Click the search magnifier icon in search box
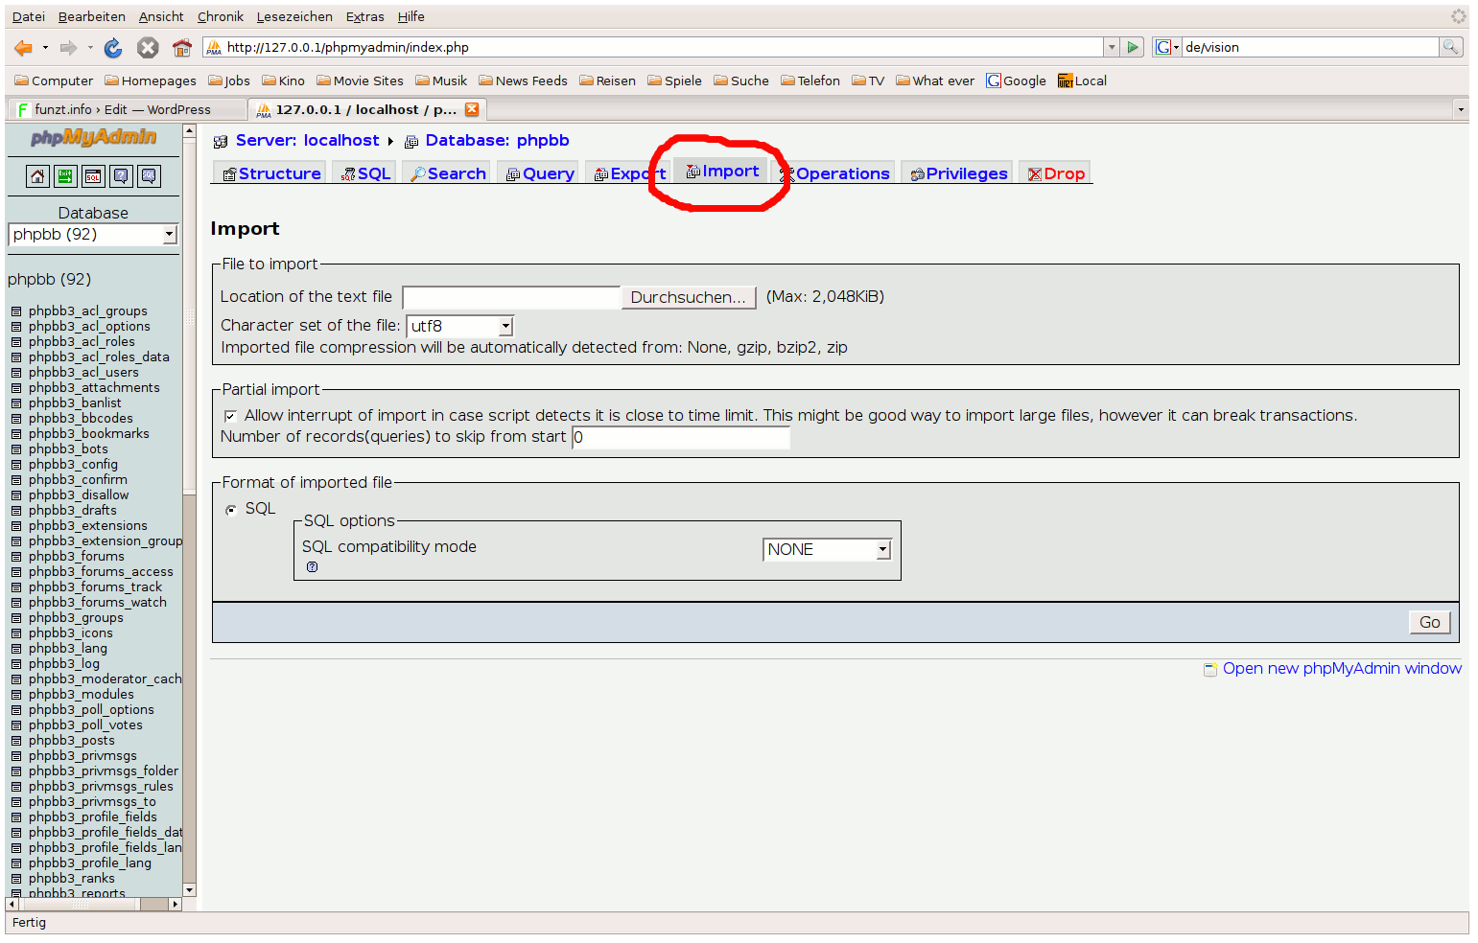Viewport: 1478px width, 943px height. point(1451,47)
